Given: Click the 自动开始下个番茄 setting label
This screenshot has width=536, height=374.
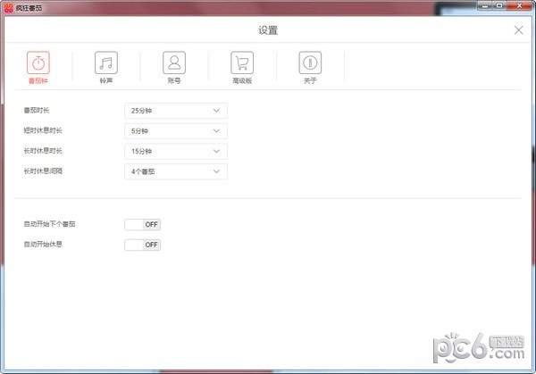Looking at the screenshot, I should (50, 224).
